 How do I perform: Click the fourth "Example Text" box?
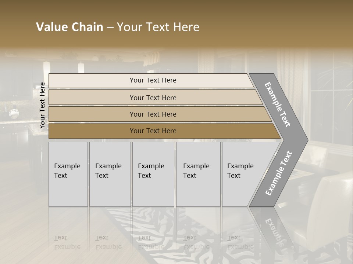pos(198,174)
